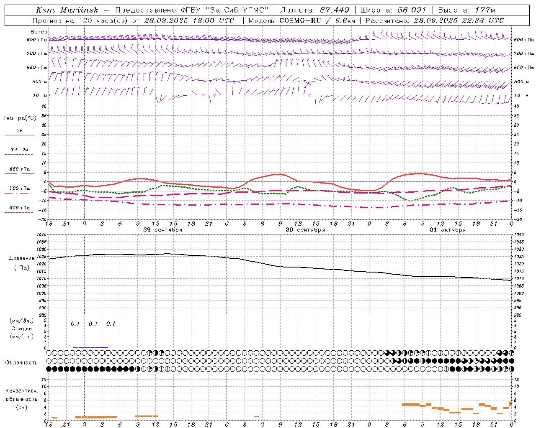536x428 pixels.
Task: Select the text Предоставлено ФГБУ "ЗапСиб УГМС"
Action: point(192,10)
